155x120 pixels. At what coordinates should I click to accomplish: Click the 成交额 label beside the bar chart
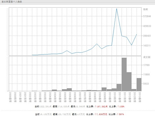[x=147, y=57]
